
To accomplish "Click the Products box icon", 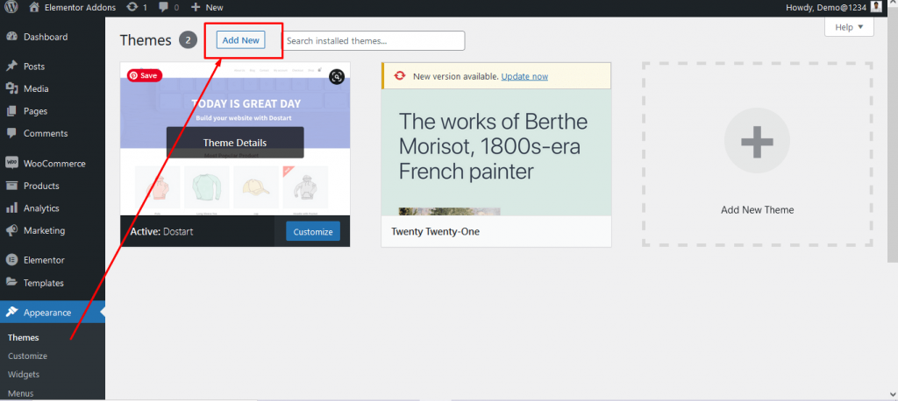I will coord(11,186).
